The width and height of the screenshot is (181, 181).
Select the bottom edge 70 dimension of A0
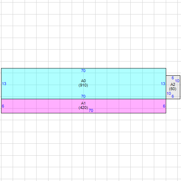[x=83, y=96]
